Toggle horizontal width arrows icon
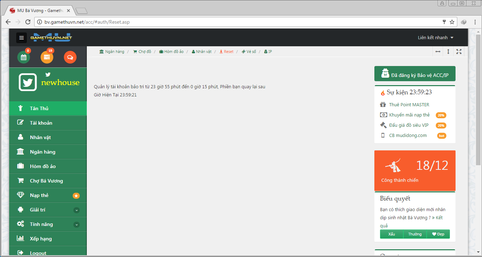Screen dimensions: 482x257 (x=438, y=52)
